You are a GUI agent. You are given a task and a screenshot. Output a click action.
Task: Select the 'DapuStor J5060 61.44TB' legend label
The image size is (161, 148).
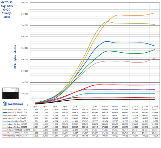pyautogui.click(x=17, y=121)
